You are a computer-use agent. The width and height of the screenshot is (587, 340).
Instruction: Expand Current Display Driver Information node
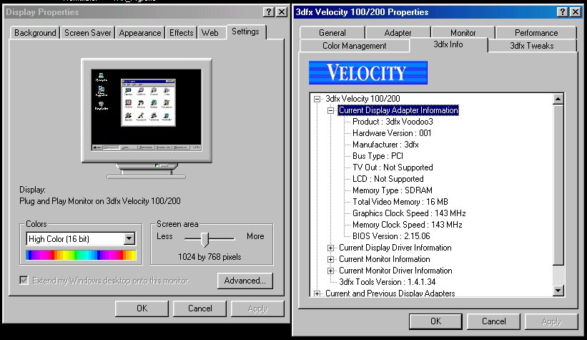(x=330, y=248)
